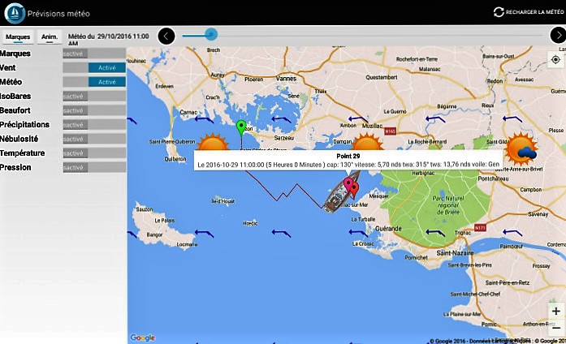Open the Google logo link
Viewport: 566px width, 344px height.
tap(143, 338)
